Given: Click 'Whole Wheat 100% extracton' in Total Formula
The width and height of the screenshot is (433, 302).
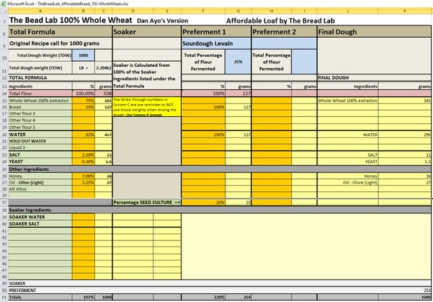Looking at the screenshot, I should click(41, 101).
